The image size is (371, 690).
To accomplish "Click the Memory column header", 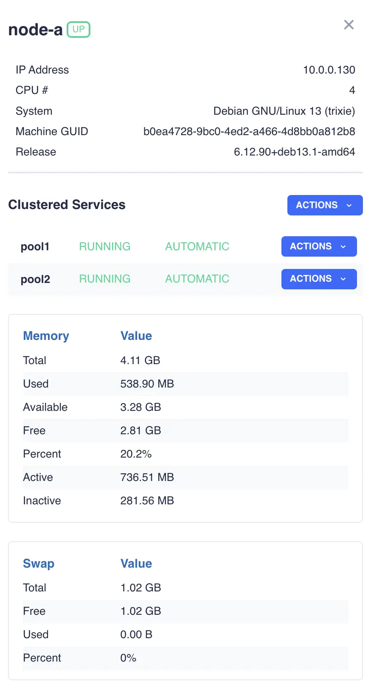I will [46, 336].
